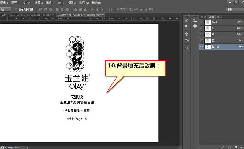This screenshot has height=149, width=244.
Task: Open the 帮助(H) menu
Action: coord(96,3)
